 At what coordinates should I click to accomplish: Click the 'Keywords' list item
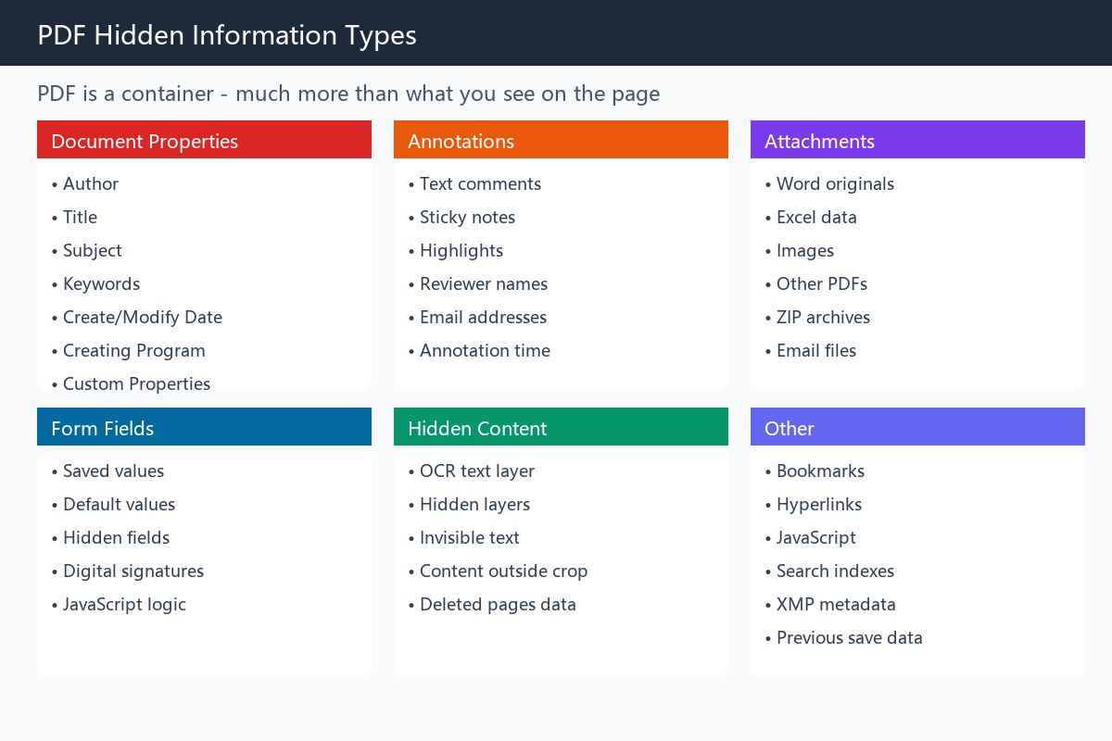95,283
